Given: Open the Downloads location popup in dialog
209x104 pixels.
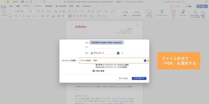Looking at the screenshot, I should (x=104, y=53).
